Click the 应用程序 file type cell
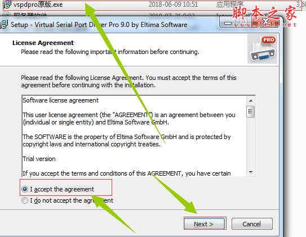The height and width of the screenshot is (237, 306). (x=229, y=5)
